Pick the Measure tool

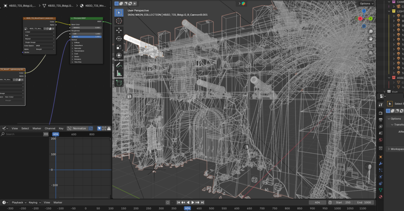click(119, 73)
